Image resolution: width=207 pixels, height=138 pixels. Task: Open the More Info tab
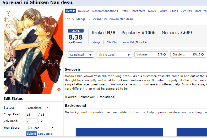coord(201,11)
